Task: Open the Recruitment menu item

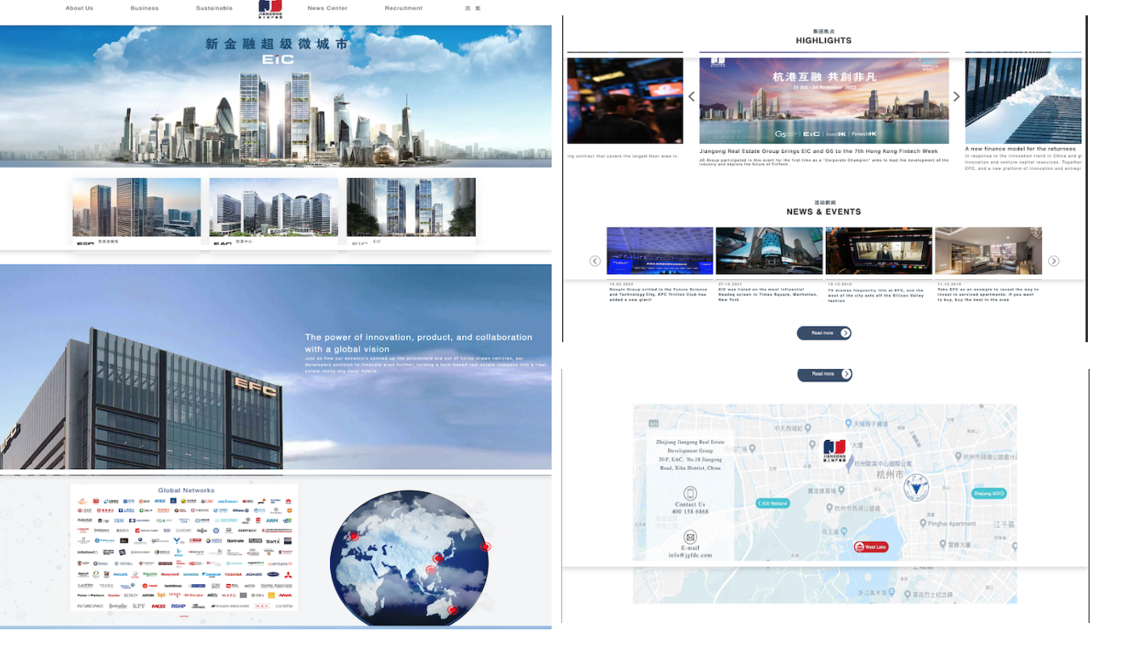Action: point(404,8)
